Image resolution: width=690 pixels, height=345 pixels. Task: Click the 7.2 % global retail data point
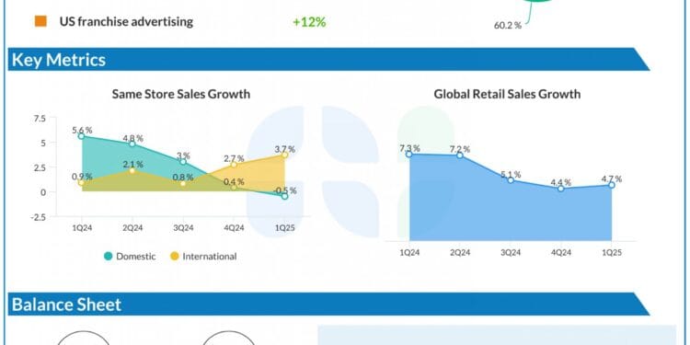click(x=460, y=155)
